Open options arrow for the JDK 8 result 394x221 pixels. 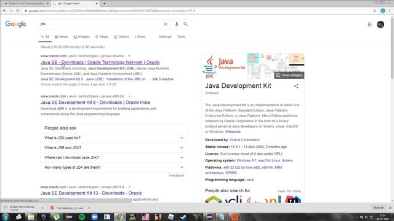pyautogui.click(x=130, y=96)
